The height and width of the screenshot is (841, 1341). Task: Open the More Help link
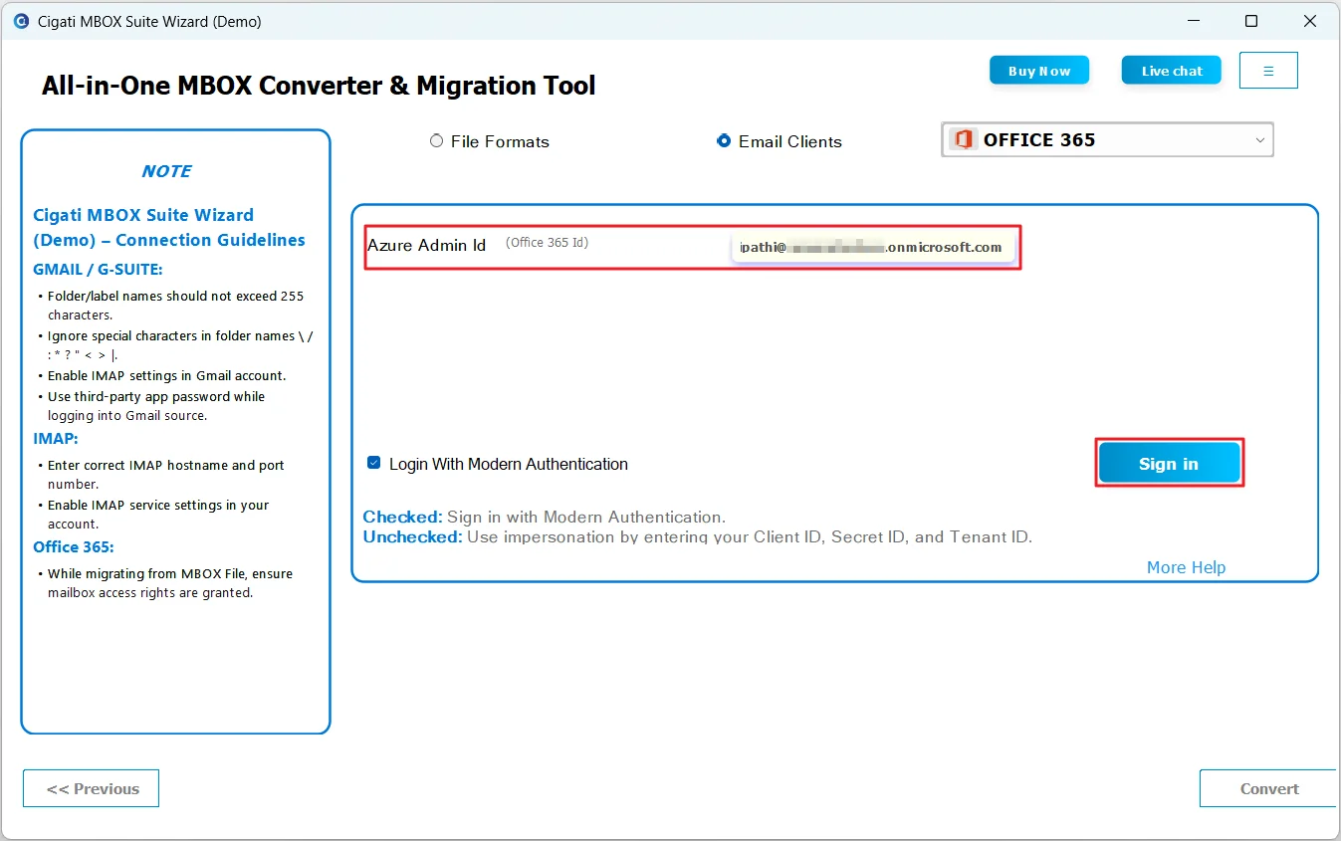(x=1186, y=567)
